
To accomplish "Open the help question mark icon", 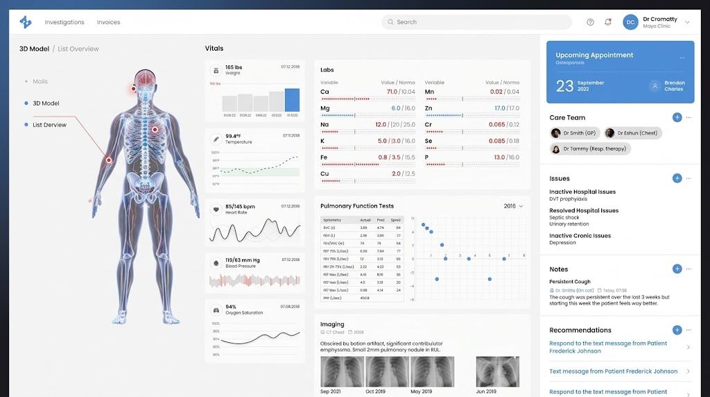I will click(x=590, y=22).
